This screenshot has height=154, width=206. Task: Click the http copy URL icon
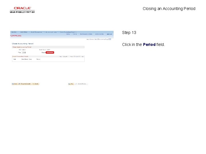point(110,39)
